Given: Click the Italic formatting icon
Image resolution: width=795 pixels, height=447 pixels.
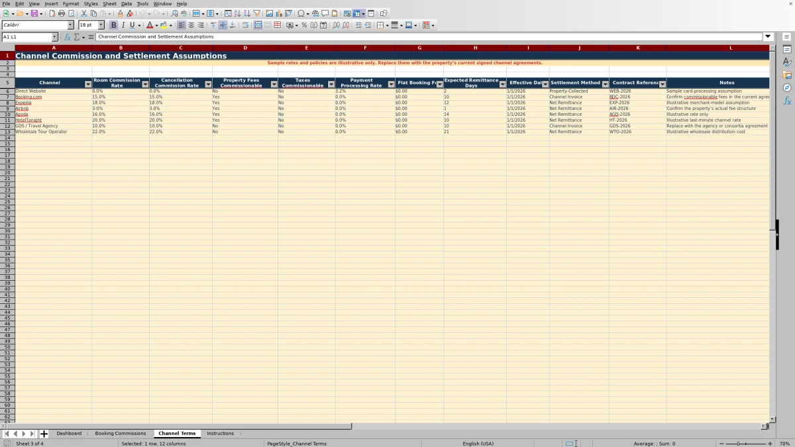Looking at the screenshot, I should pyautogui.click(x=123, y=25).
